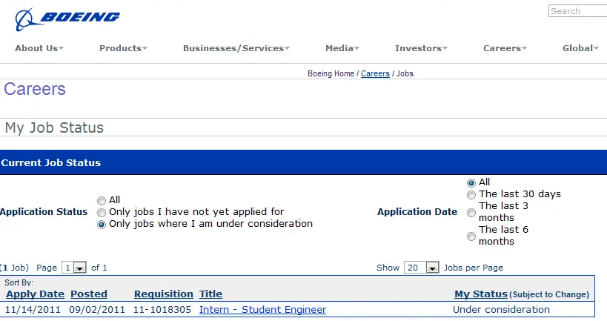This screenshot has width=607, height=321.
Task: Choose The last 6 months radio
Action: [x=471, y=236]
